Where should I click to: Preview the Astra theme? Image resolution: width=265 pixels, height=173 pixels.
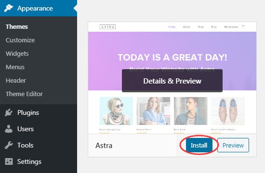coord(233,145)
